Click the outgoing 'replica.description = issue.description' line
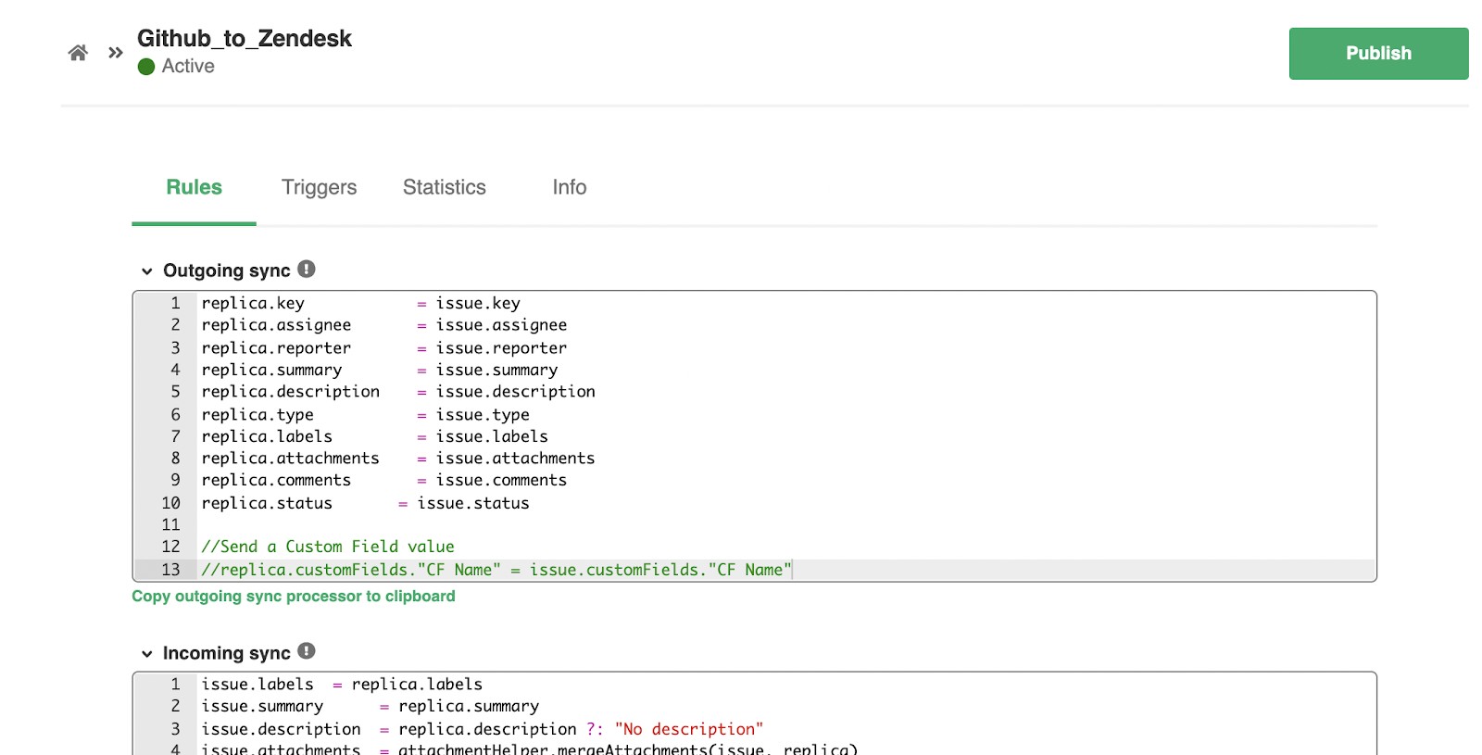The width and height of the screenshot is (1482, 755). (x=398, y=392)
